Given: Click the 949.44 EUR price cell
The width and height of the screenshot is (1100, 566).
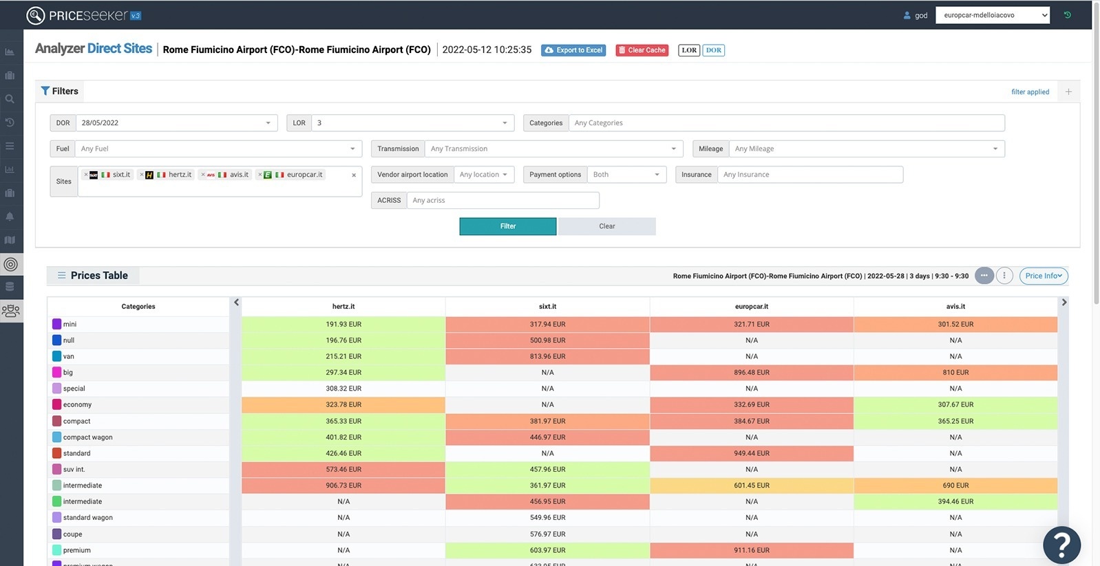Looking at the screenshot, I should click(x=752, y=453).
